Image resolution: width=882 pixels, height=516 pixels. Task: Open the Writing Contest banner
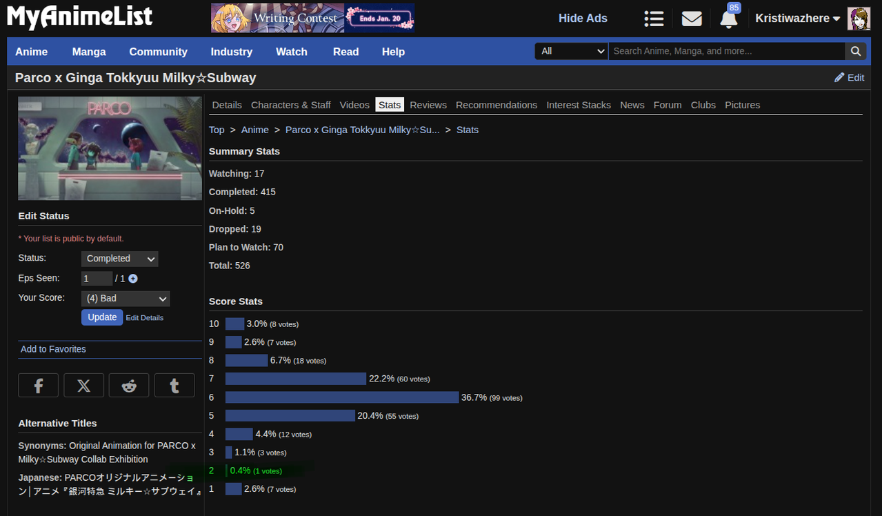coord(312,18)
